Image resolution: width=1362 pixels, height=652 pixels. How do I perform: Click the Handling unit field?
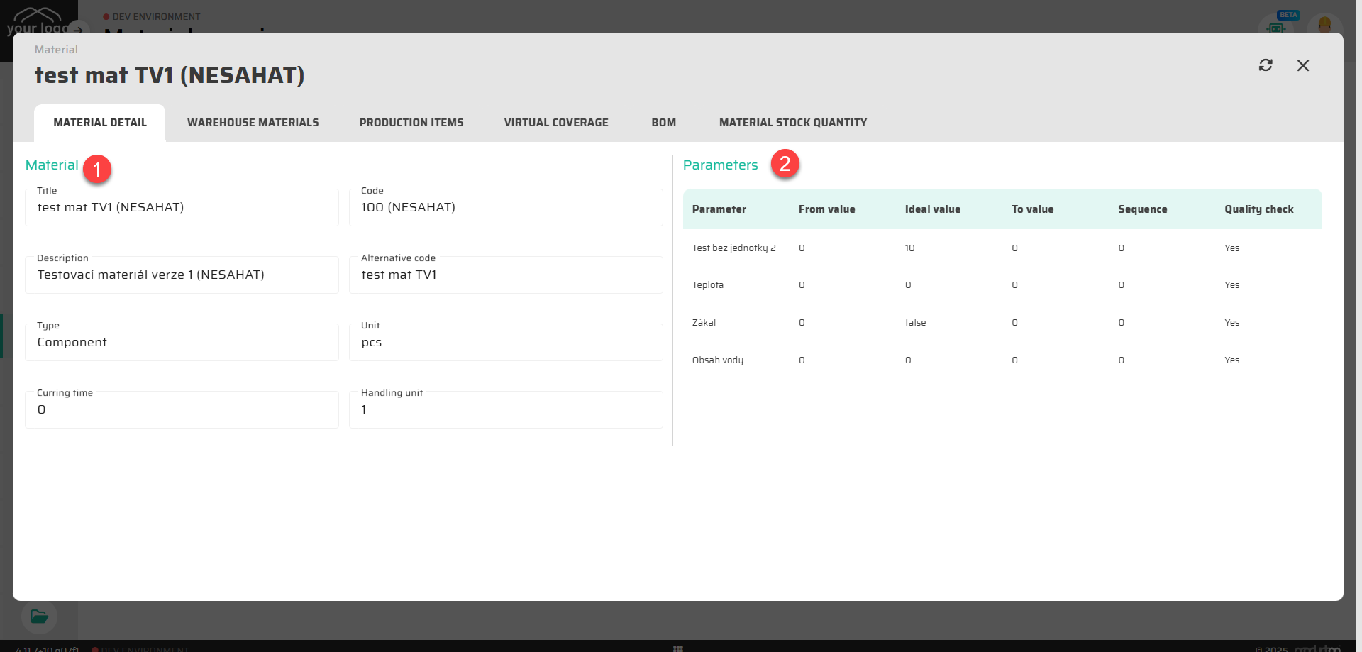(506, 410)
